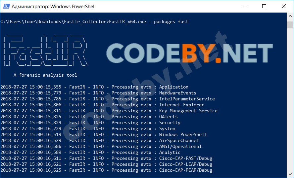Minimize the Windows PowerShell window
The image size is (294, 178).
point(245,6)
